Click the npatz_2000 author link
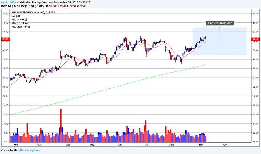Screen dimensions: 261x154 tap(8, 2)
